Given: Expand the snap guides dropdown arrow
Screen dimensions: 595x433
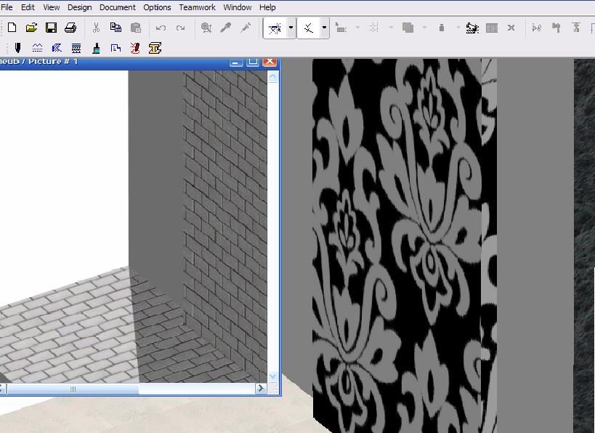Looking at the screenshot, I should pos(291,28).
